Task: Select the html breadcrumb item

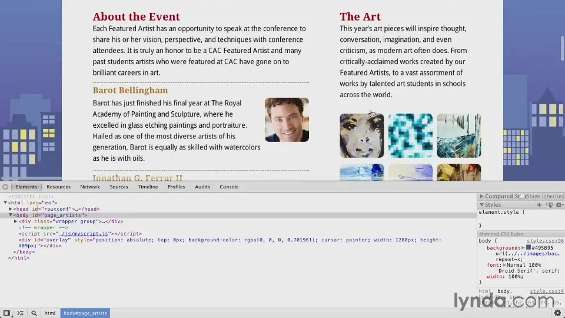Action: pyautogui.click(x=50, y=313)
